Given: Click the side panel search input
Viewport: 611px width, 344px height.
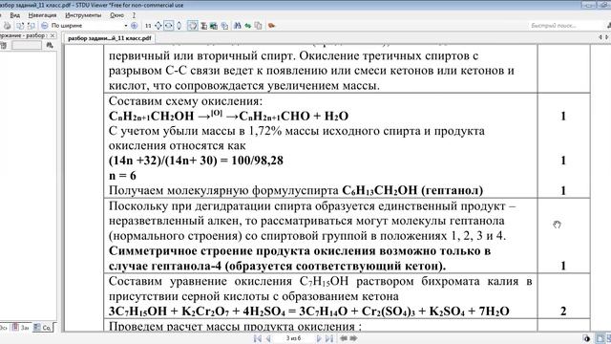Looking at the screenshot, I should [27, 45].
